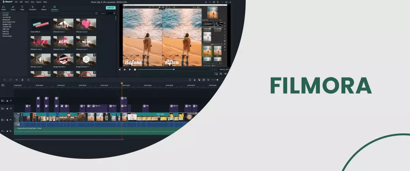Open the View menu
The height and width of the screenshot is (171, 410).
point(32,2)
